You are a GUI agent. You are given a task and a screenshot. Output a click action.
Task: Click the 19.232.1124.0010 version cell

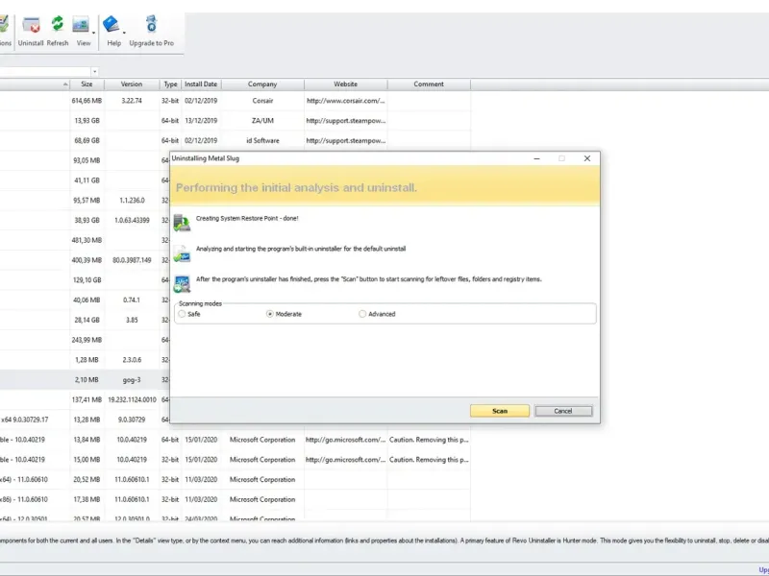(x=132, y=399)
